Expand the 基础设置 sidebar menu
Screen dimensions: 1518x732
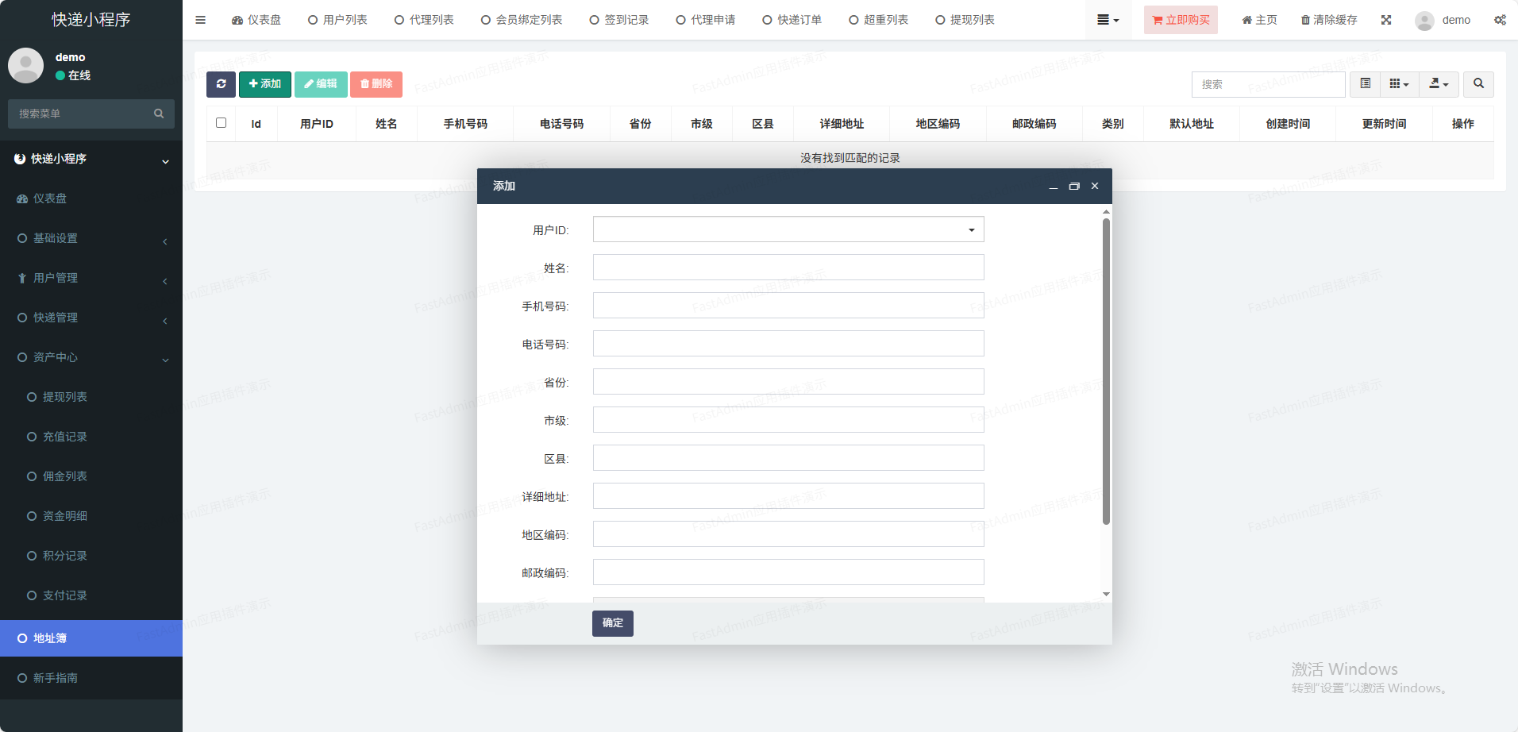tap(91, 238)
